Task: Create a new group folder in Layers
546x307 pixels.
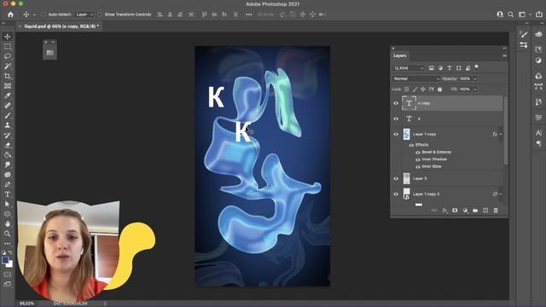Action: coord(475,211)
